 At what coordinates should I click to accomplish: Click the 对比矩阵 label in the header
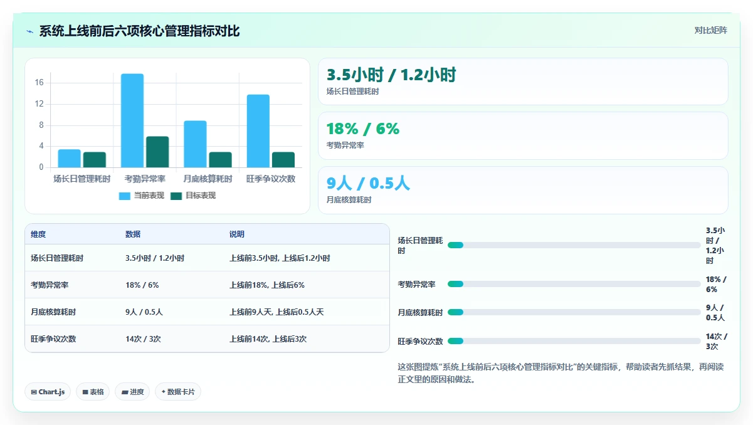coord(711,31)
